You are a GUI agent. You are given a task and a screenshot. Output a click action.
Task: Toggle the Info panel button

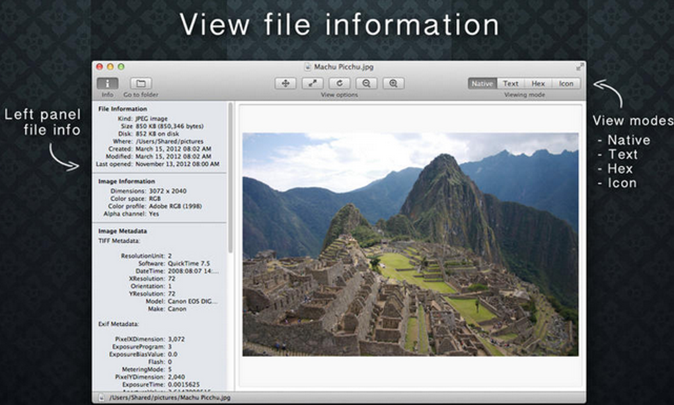(x=108, y=83)
